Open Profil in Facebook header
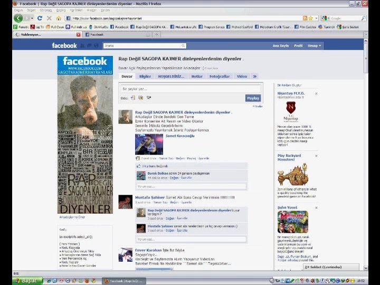This screenshot has height=285, width=380. (298, 45)
